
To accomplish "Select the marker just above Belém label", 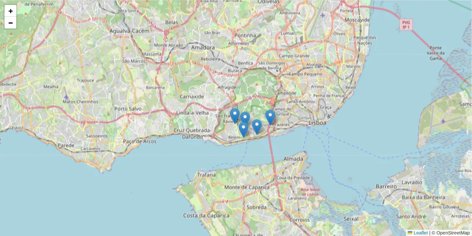I will click(x=243, y=129).
